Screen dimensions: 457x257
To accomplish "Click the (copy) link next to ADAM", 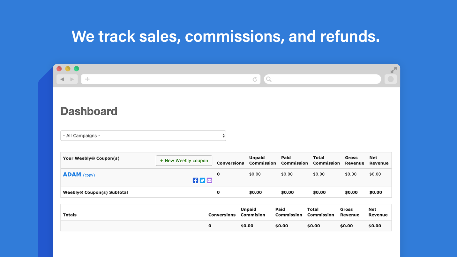I will (x=89, y=175).
